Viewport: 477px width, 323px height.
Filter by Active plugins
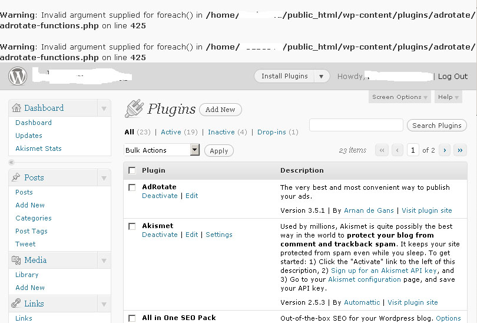171,132
